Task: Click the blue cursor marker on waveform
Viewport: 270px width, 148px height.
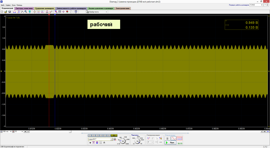Action: coord(55,15)
